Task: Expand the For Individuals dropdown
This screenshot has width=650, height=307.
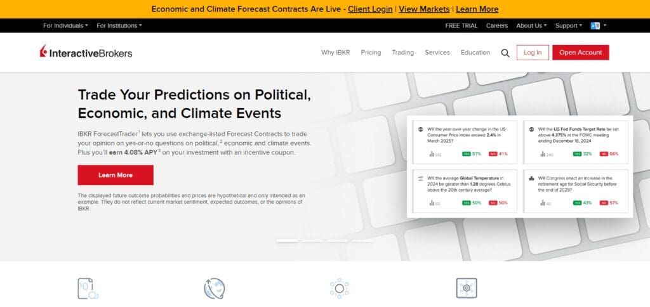Action: (65, 25)
